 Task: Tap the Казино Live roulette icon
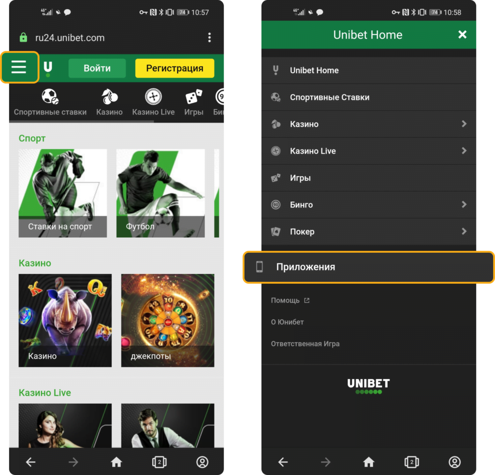pyautogui.click(x=153, y=97)
